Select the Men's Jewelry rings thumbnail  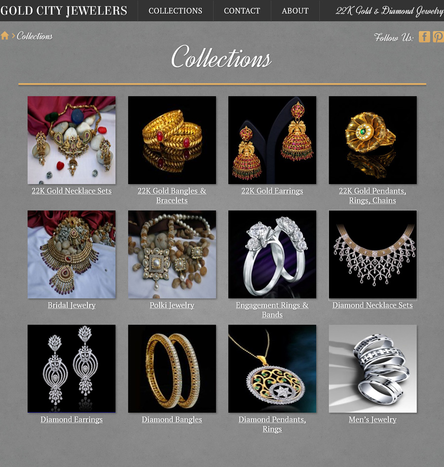coord(372,369)
